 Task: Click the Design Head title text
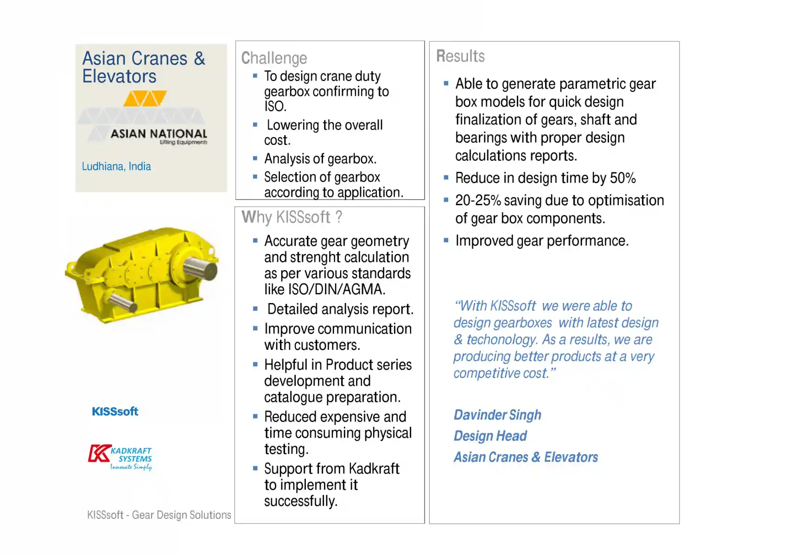pos(490,436)
